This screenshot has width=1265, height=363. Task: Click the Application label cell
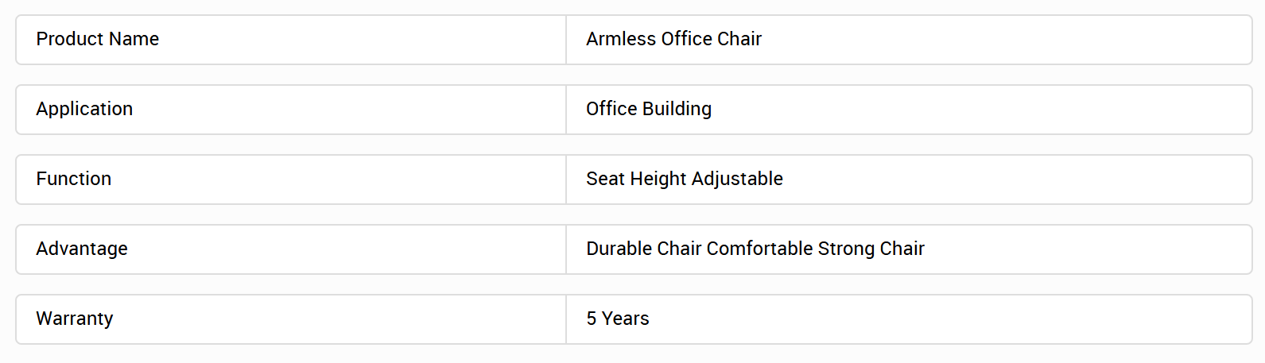coord(291,109)
